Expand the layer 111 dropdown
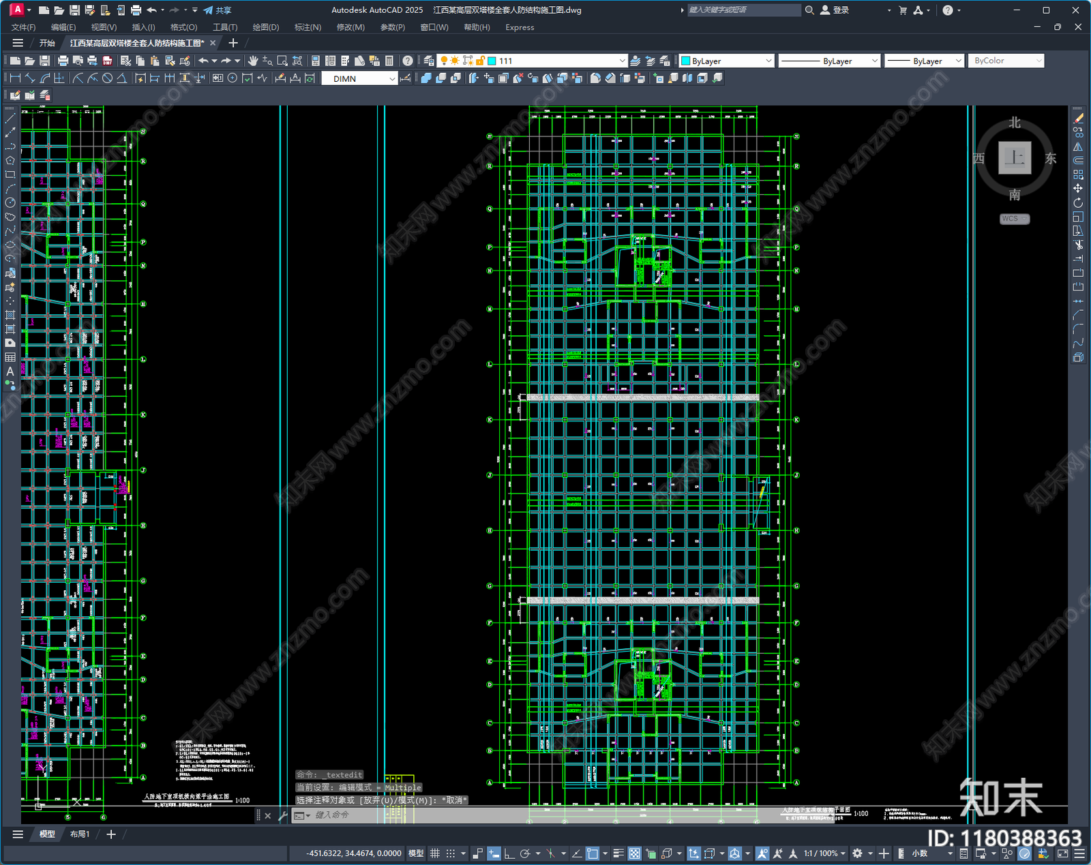Viewport: 1091px width, 865px height. (x=622, y=61)
